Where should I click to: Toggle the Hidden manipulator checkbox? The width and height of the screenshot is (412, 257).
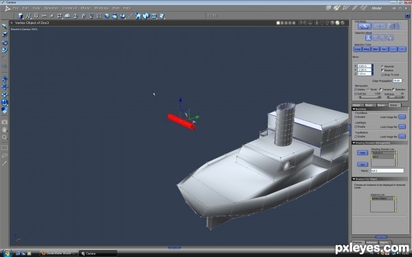click(x=356, y=89)
